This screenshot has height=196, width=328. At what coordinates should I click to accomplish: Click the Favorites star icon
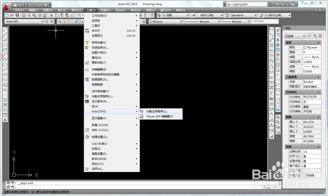pyautogui.click(x=288, y=4)
